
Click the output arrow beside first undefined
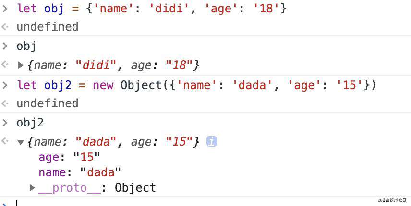point(5,27)
